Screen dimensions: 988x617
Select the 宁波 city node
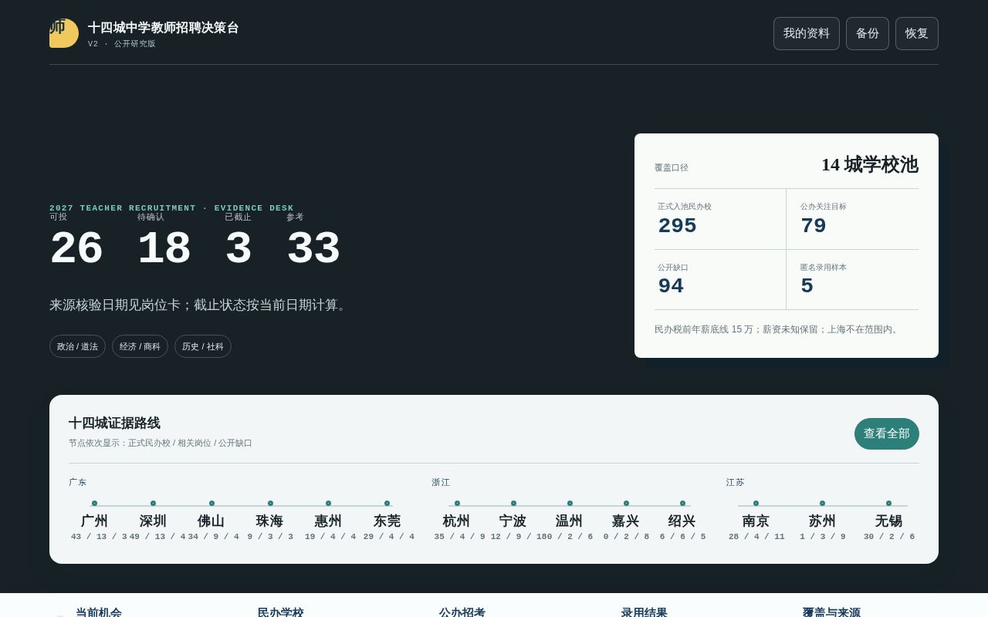click(x=513, y=521)
